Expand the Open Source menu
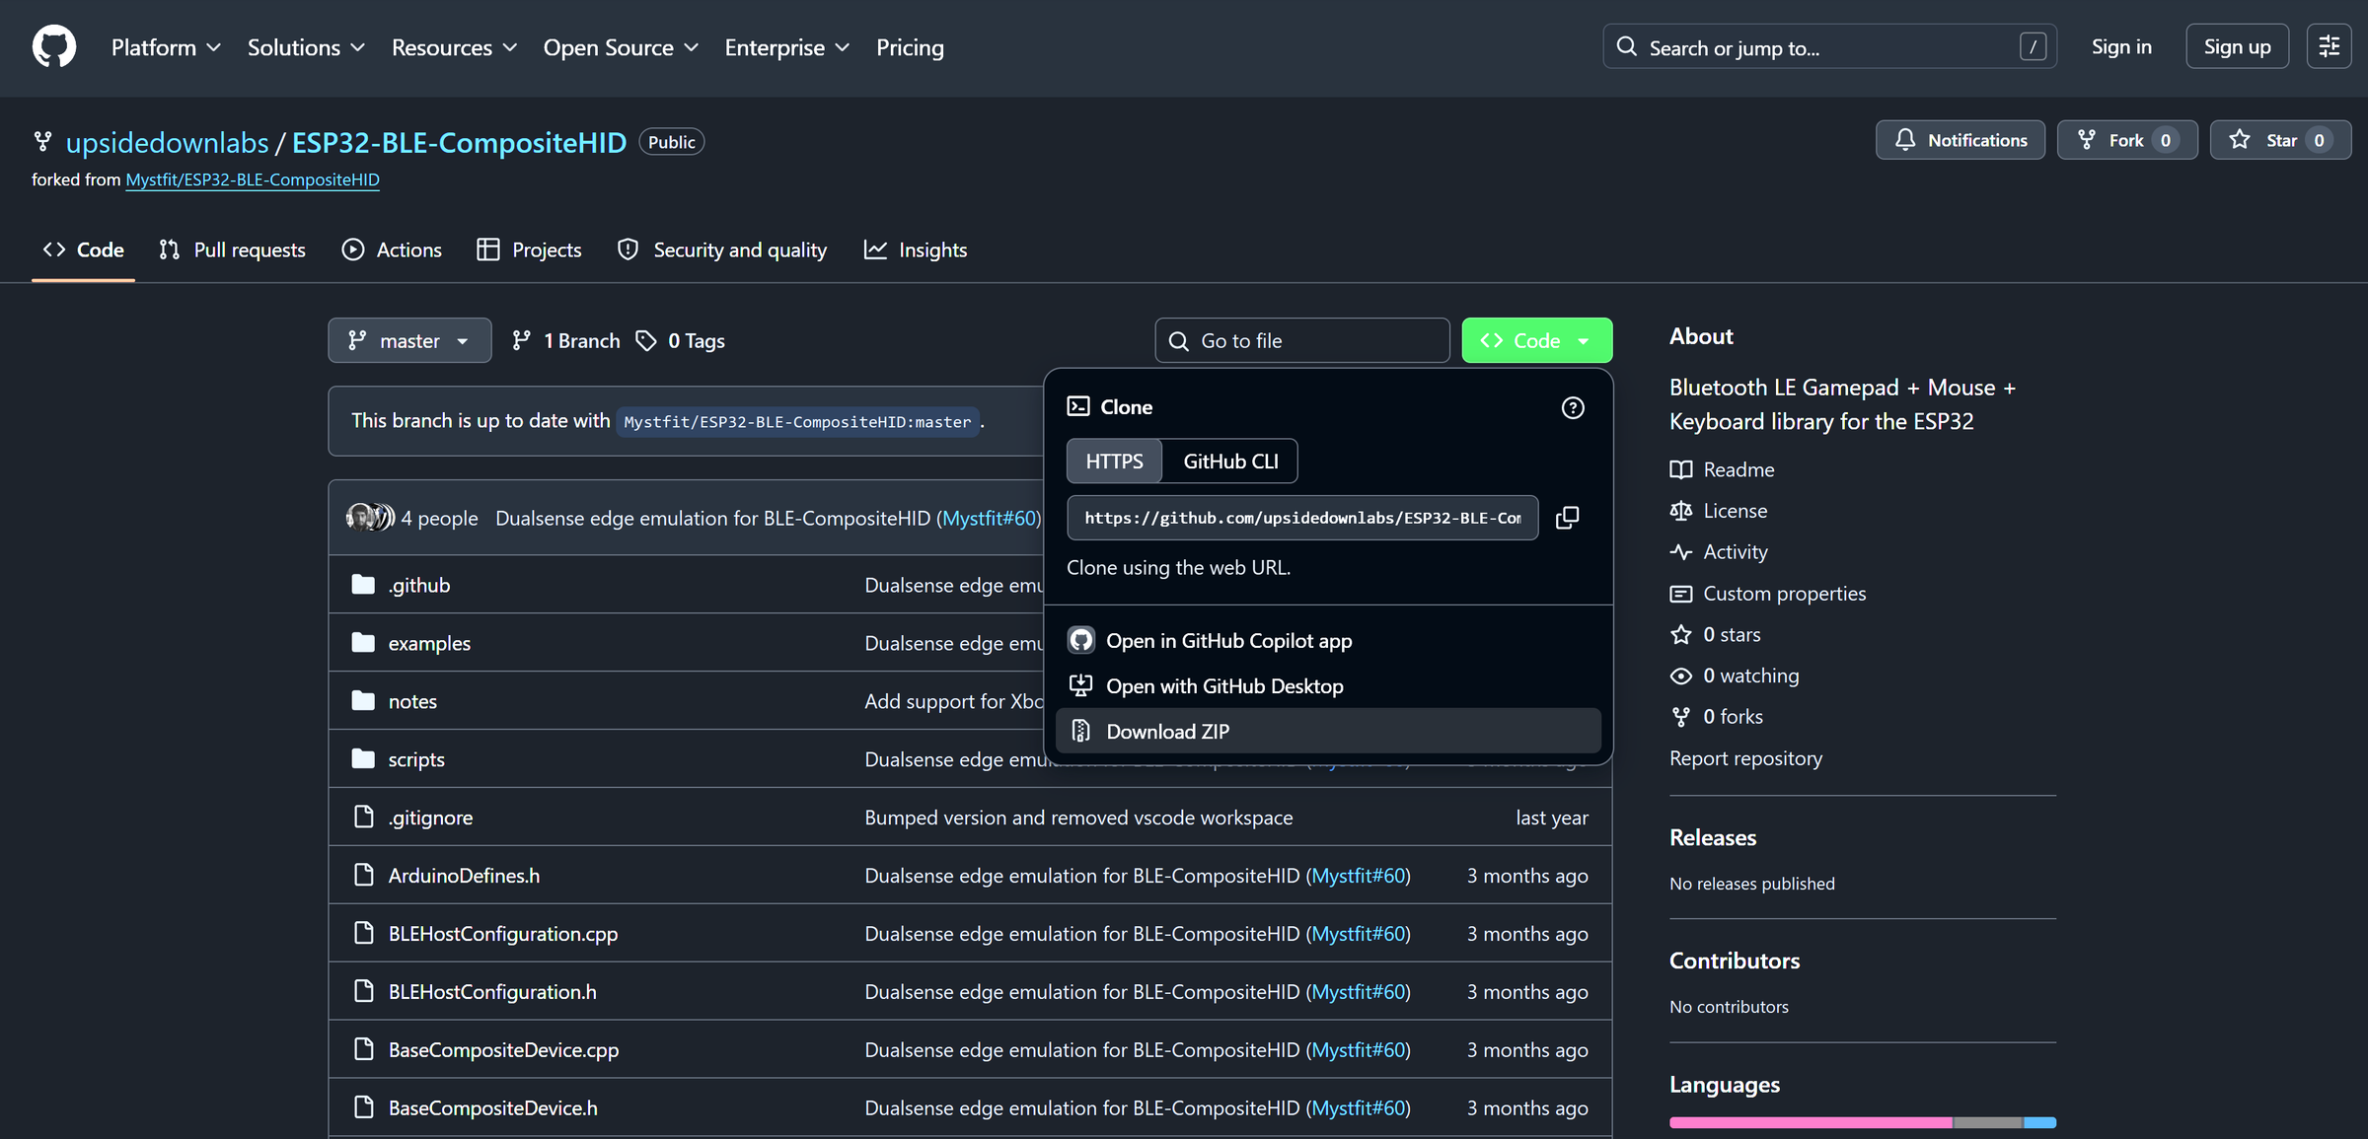Image resolution: width=2368 pixels, height=1139 pixels. click(621, 47)
